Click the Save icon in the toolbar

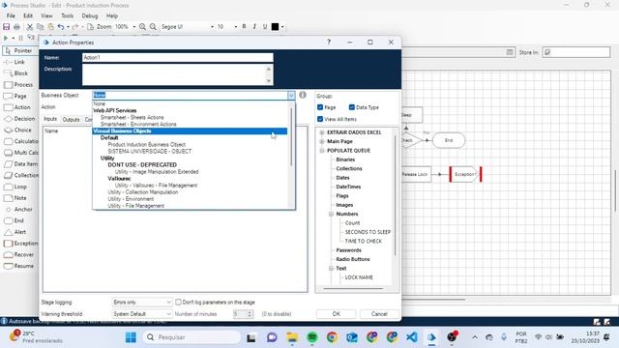[7, 27]
